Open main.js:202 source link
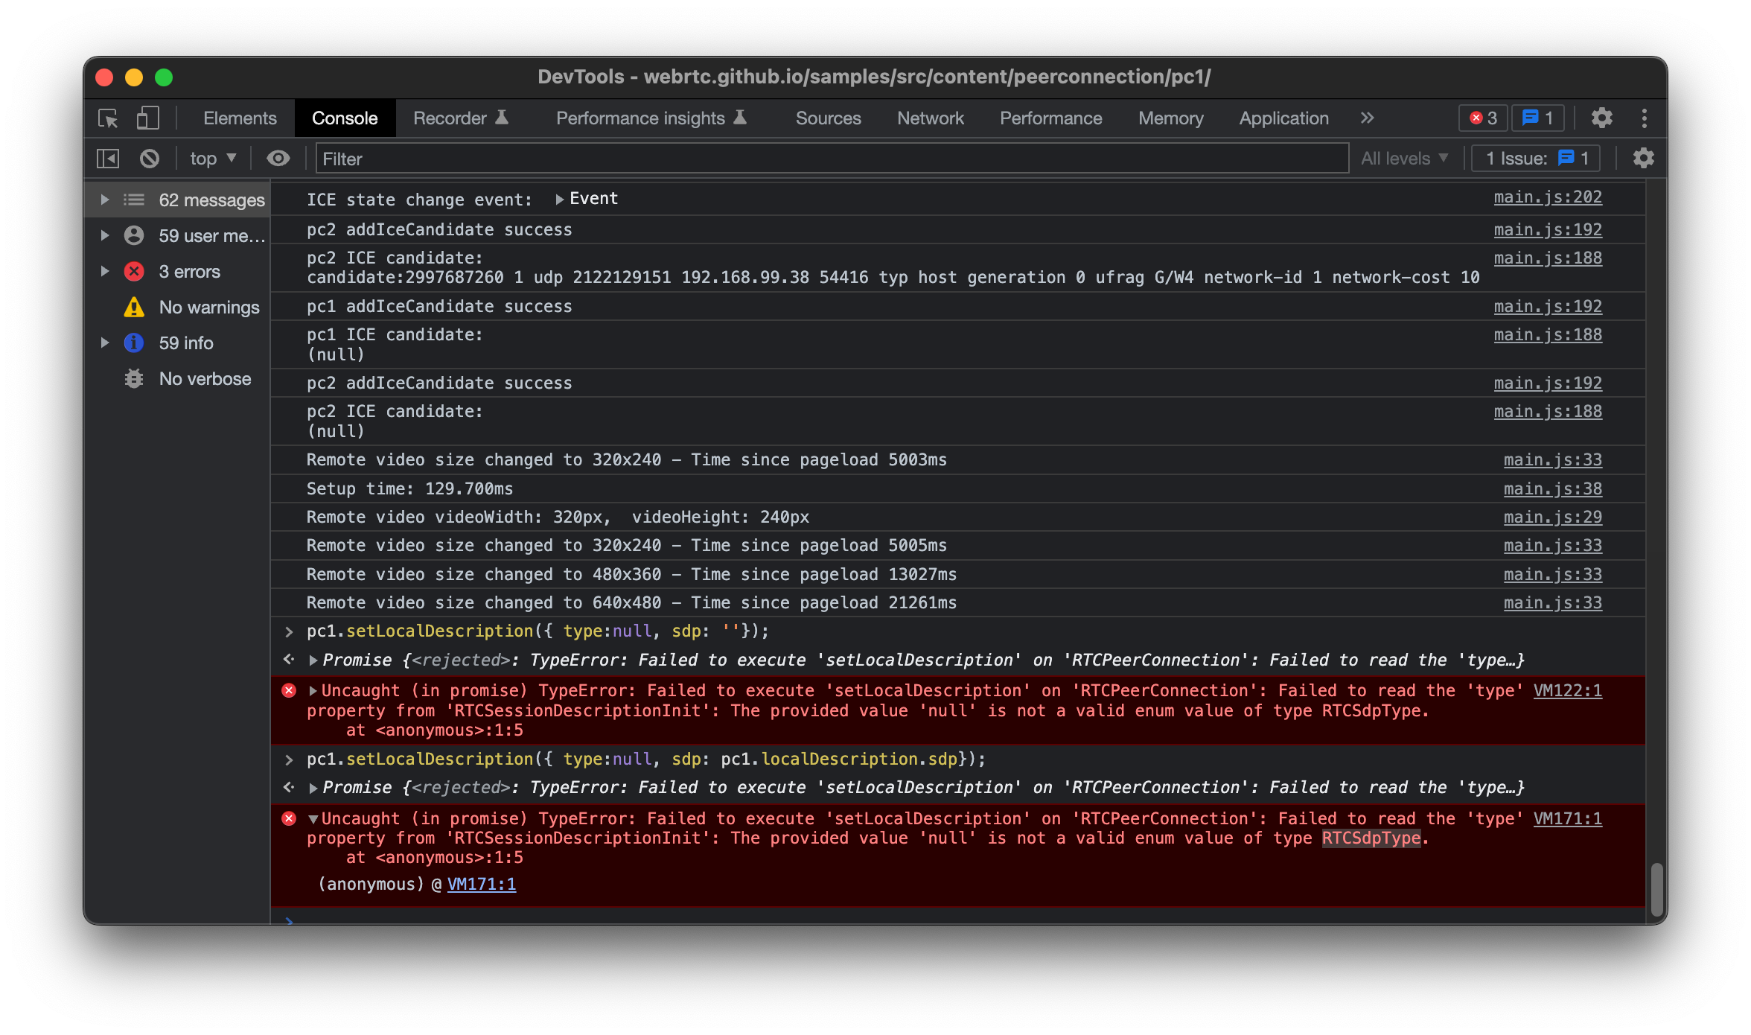The width and height of the screenshot is (1751, 1035). [1549, 197]
